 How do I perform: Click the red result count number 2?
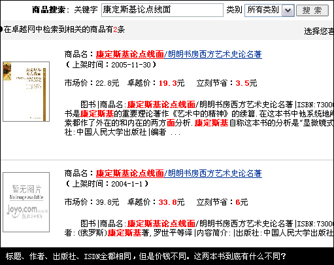(x=115, y=29)
